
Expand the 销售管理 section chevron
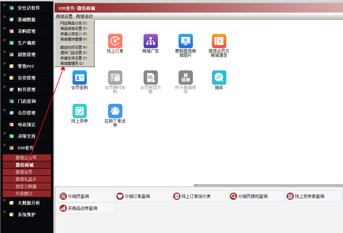pos(5,52)
